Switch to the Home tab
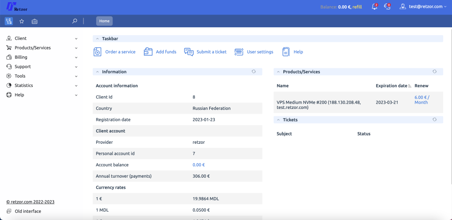This screenshot has height=220, width=452. [104, 21]
